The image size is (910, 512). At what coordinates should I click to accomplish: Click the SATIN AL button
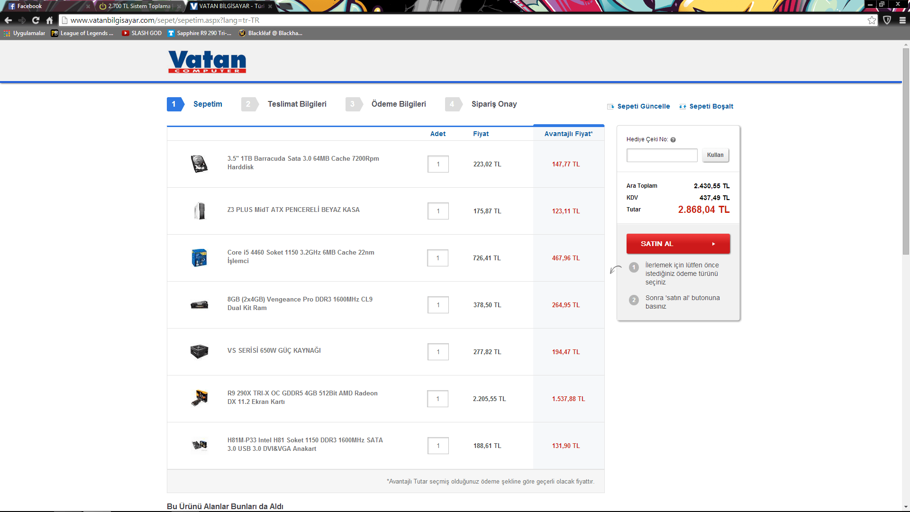point(678,244)
